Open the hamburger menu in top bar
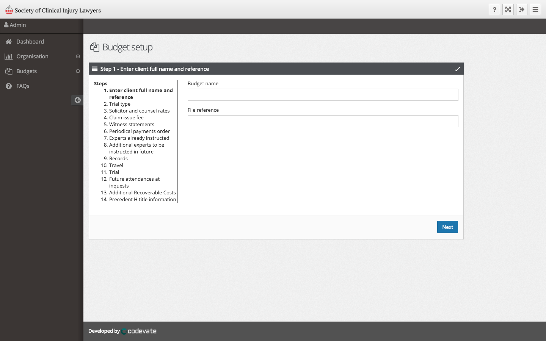The width and height of the screenshot is (546, 341). (x=535, y=9)
